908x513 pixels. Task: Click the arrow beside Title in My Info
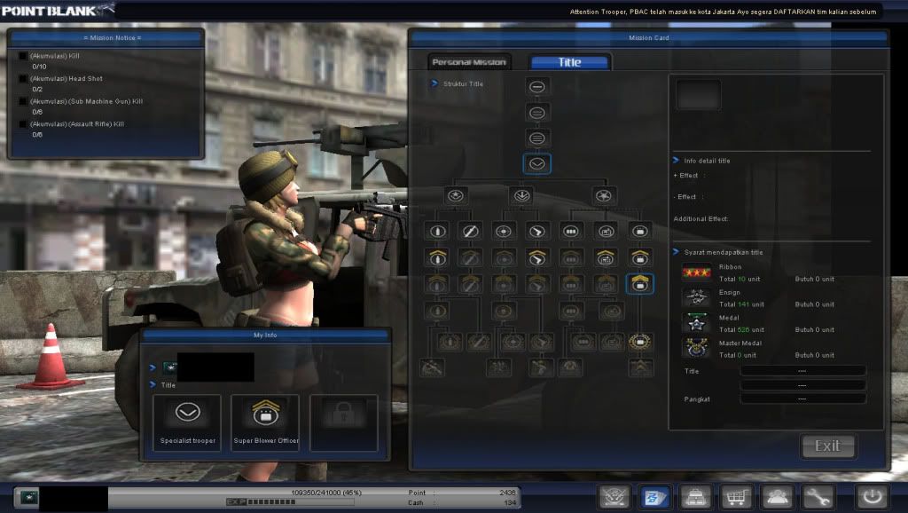pyautogui.click(x=153, y=385)
